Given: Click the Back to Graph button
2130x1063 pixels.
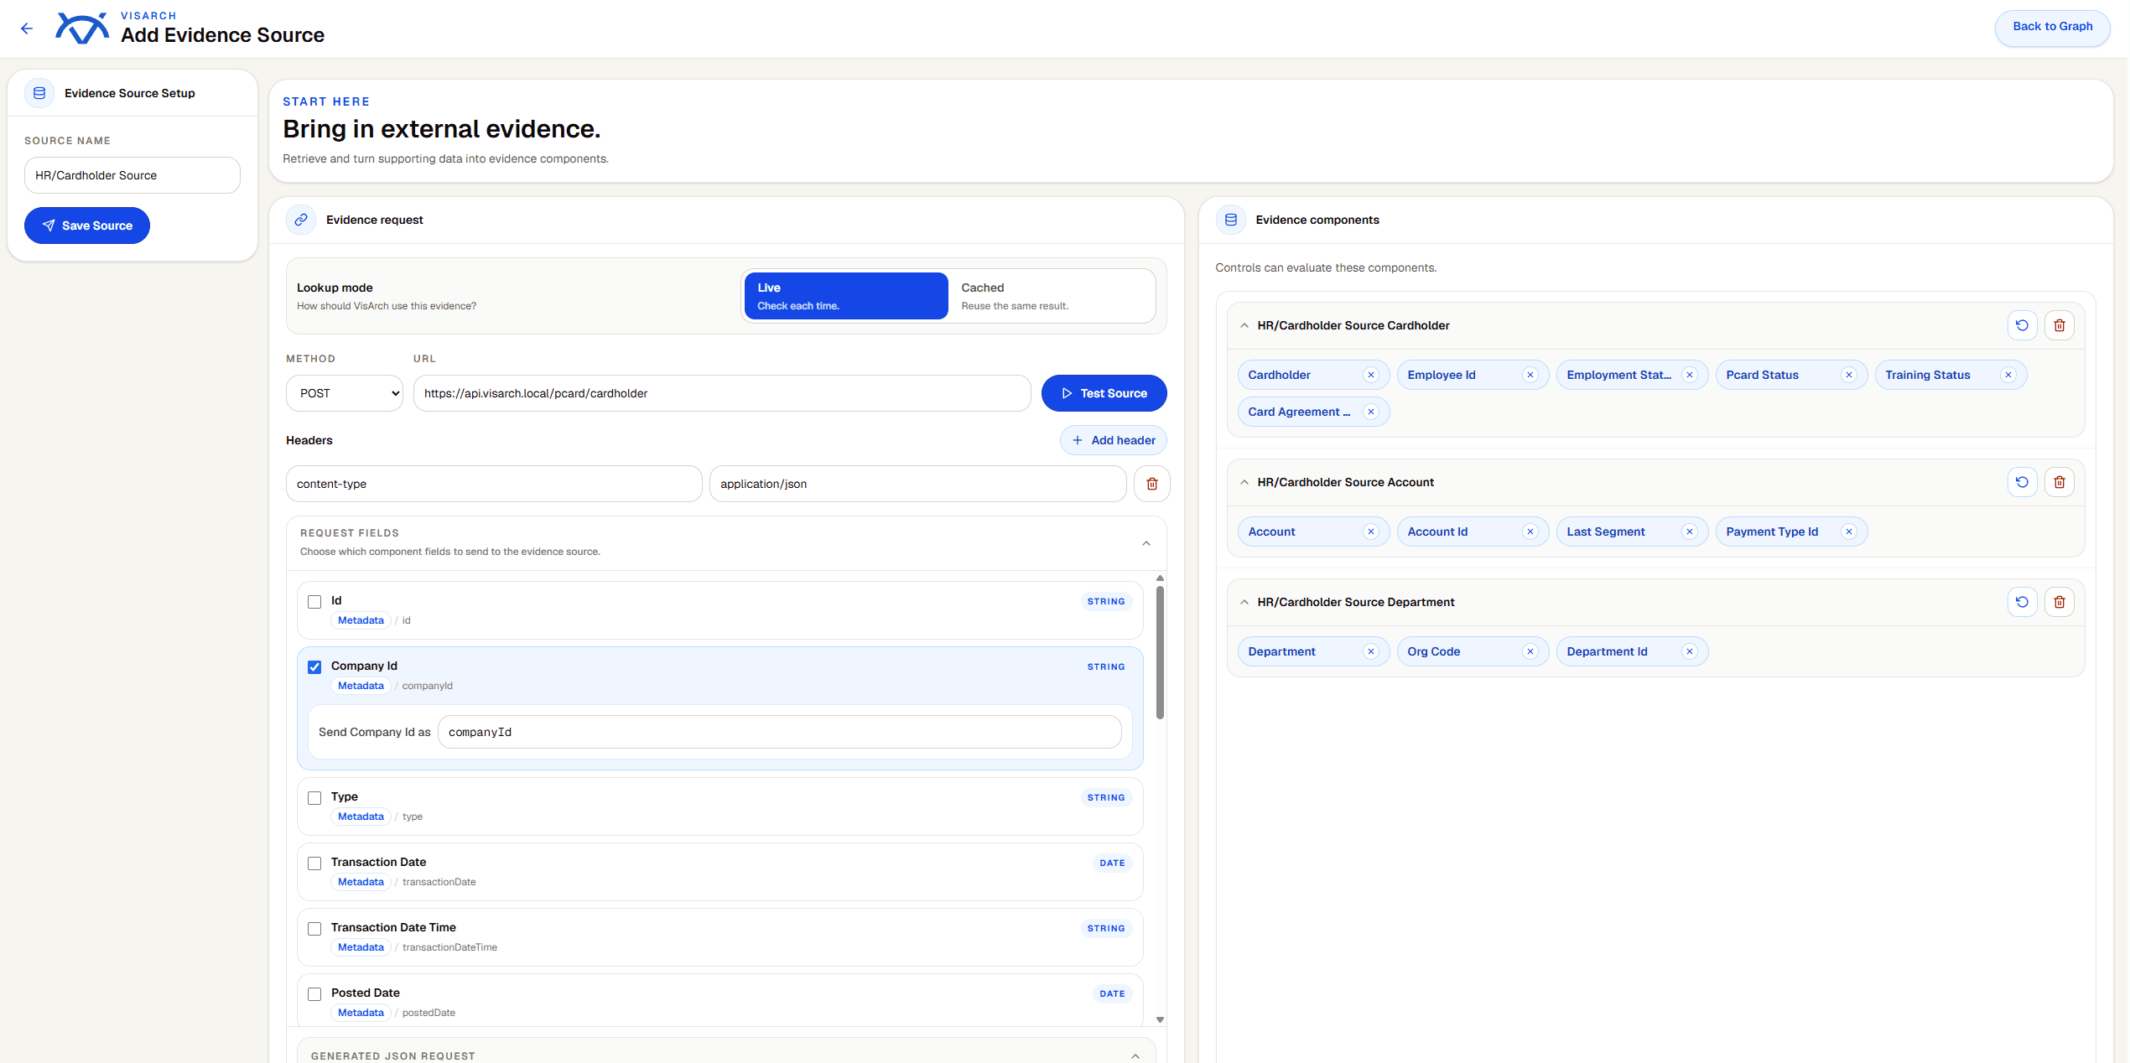Looking at the screenshot, I should point(2052,27).
